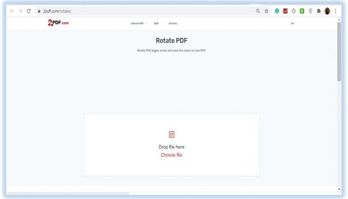Reload the page with refresh icon
This screenshot has width=348, height=199.
29,11
